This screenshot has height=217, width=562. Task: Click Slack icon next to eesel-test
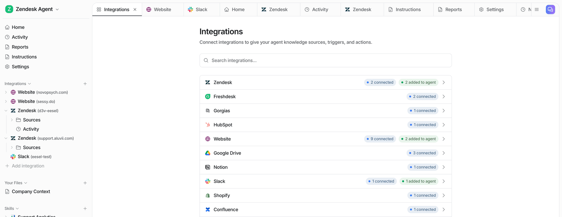pyautogui.click(x=13, y=156)
